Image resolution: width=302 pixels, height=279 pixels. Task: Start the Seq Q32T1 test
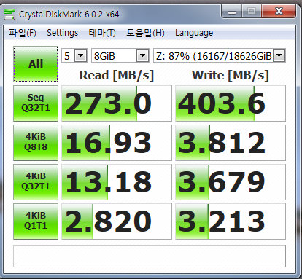click(x=36, y=103)
